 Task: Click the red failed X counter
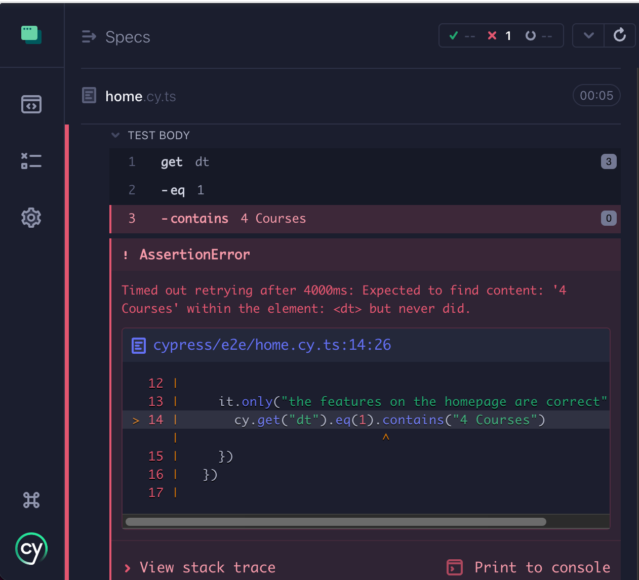click(x=499, y=35)
